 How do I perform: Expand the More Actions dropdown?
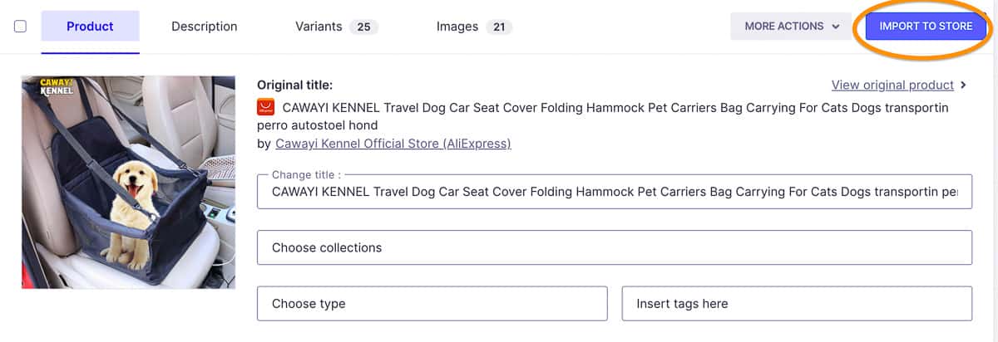point(790,27)
